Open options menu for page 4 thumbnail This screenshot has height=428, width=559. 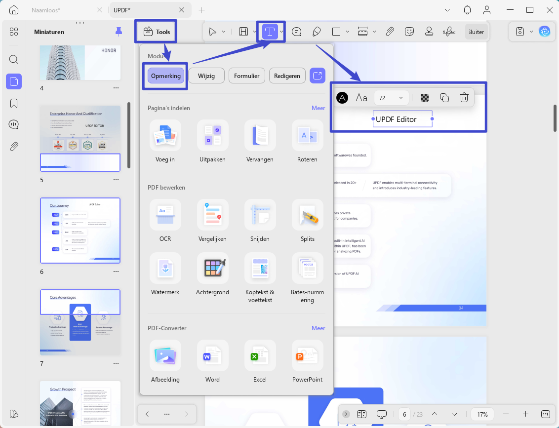click(116, 88)
